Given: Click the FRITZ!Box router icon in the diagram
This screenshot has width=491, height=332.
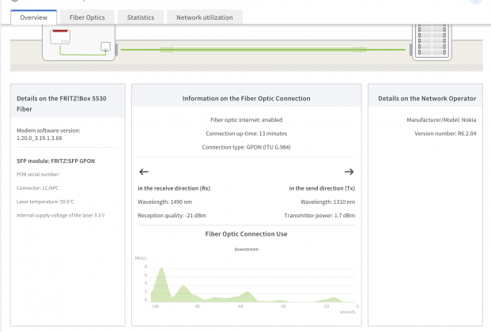Looking at the screenshot, I should pyautogui.click(x=77, y=41).
